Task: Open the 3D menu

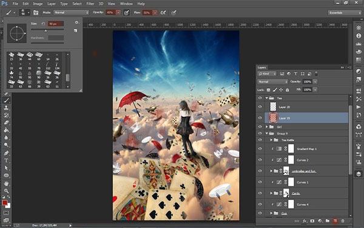Action: pyautogui.click(x=101, y=4)
